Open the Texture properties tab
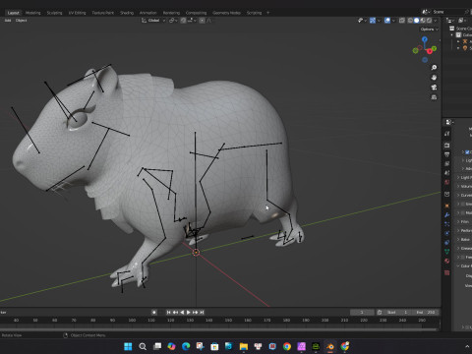Screen dimensions: 472x354 click(447, 272)
